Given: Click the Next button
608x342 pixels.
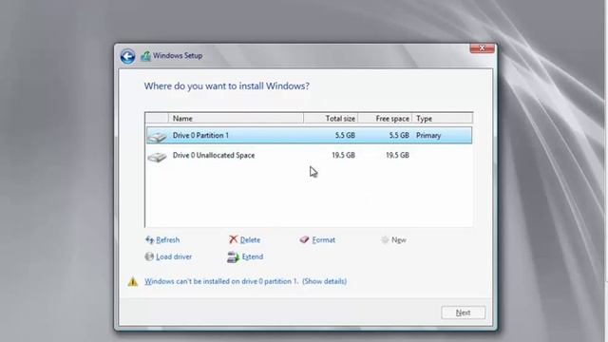Looking at the screenshot, I should [x=463, y=313].
